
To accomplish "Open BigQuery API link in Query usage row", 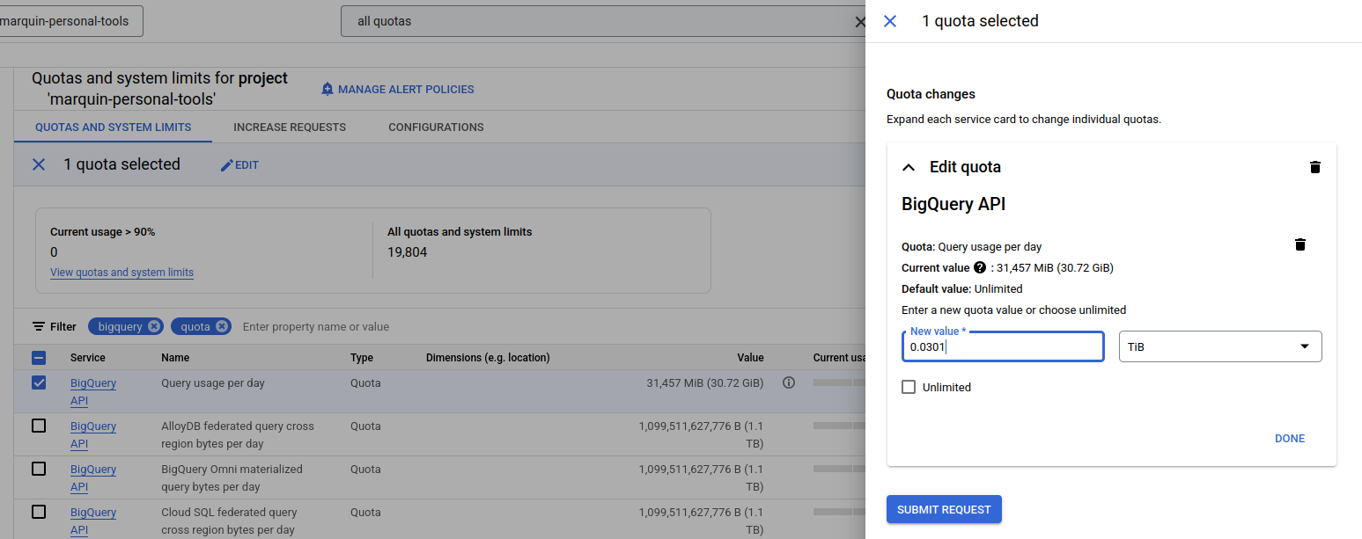I will click(92, 392).
